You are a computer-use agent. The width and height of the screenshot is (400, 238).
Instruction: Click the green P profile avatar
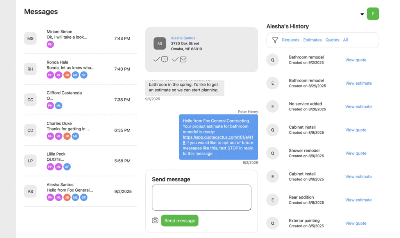(x=373, y=14)
